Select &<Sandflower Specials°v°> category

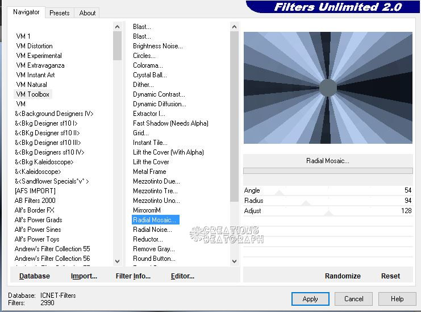coord(52,181)
